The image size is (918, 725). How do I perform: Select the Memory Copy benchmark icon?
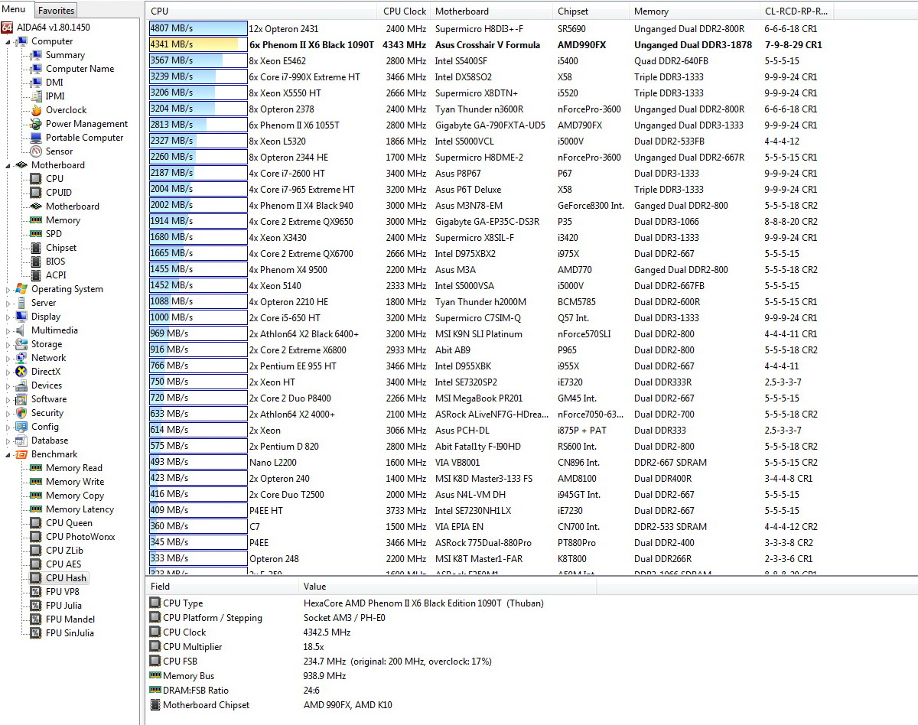coord(36,496)
